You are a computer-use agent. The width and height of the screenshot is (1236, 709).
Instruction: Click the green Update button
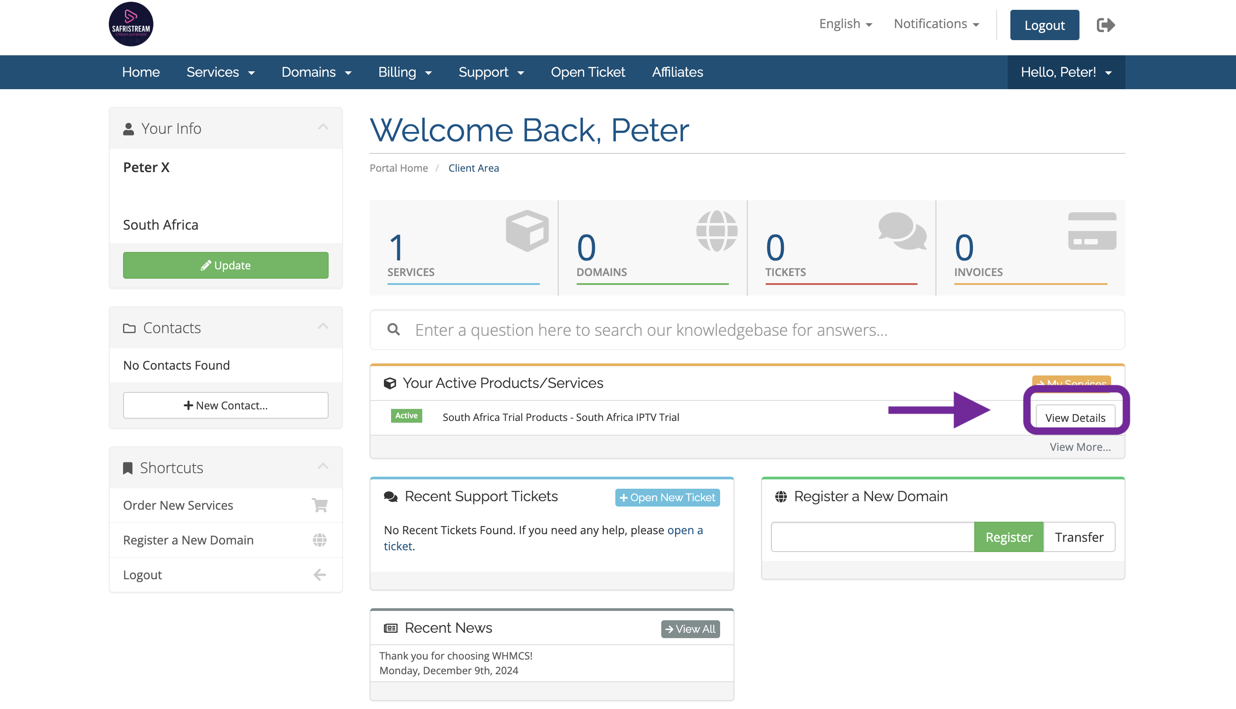pos(225,265)
